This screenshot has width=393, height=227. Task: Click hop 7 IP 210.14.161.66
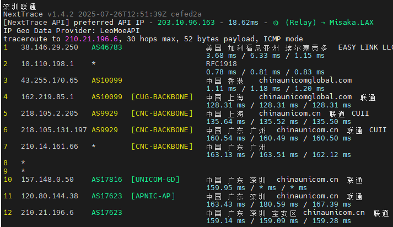(50, 147)
